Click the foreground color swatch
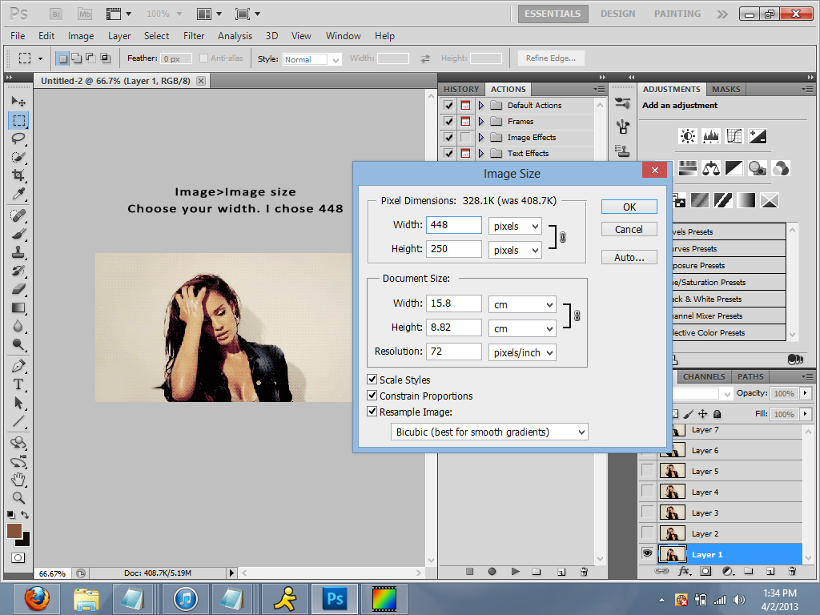 pyautogui.click(x=14, y=531)
